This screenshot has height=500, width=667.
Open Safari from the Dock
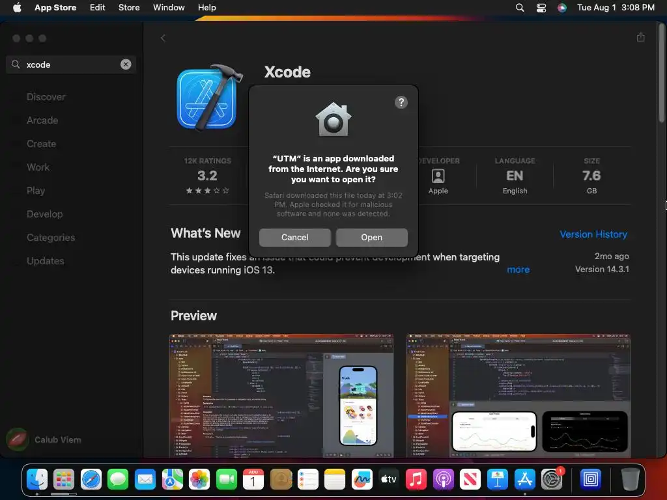[91, 479]
